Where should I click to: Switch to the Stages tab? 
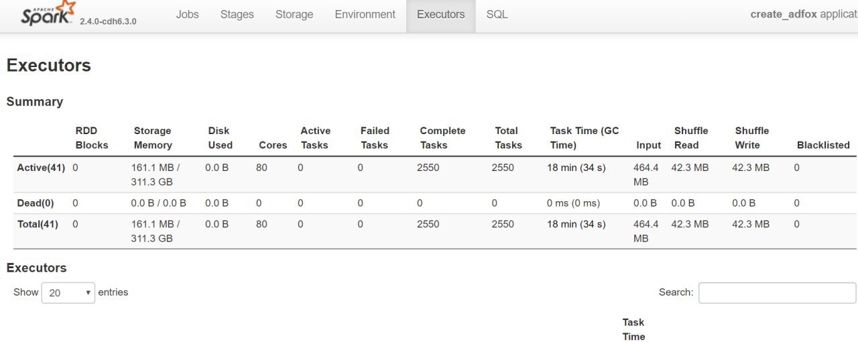point(237,14)
